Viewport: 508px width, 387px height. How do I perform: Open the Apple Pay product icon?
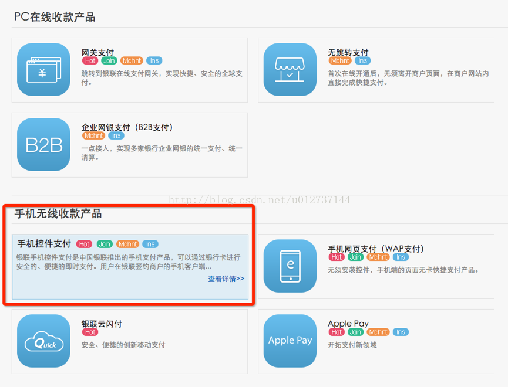(x=290, y=341)
